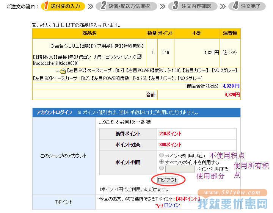273x213 pixels.
Task: Click step 2 決済・配送方法選択
Action: (126, 6)
